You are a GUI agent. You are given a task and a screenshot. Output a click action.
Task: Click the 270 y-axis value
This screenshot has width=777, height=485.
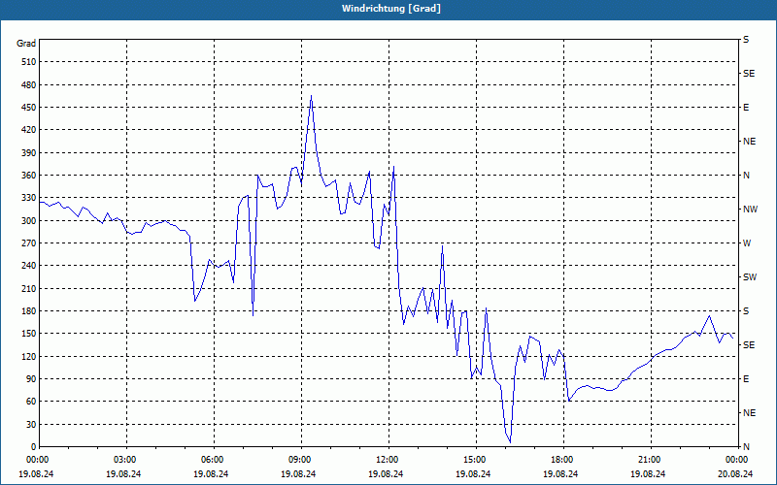[x=29, y=243]
